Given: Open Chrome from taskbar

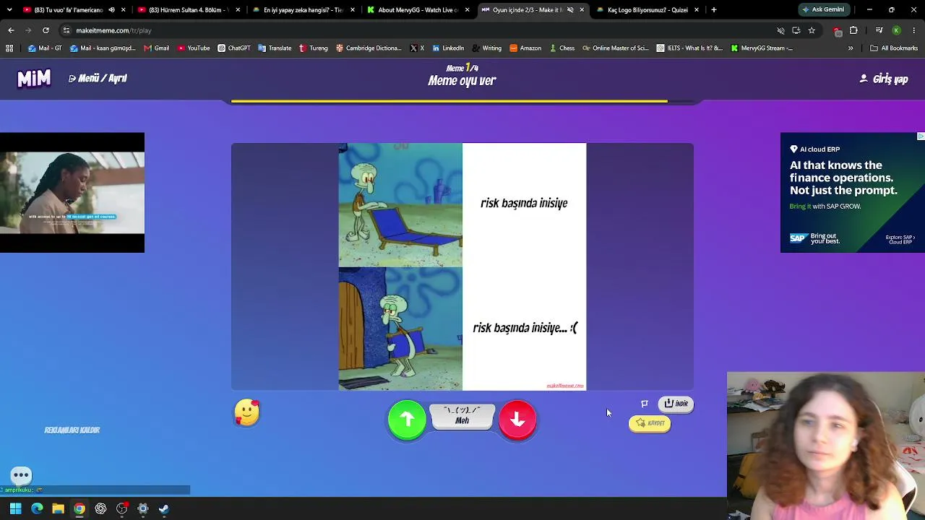Looking at the screenshot, I should click(x=79, y=508).
